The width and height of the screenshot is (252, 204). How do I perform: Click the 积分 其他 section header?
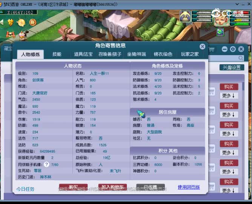(x=167, y=151)
